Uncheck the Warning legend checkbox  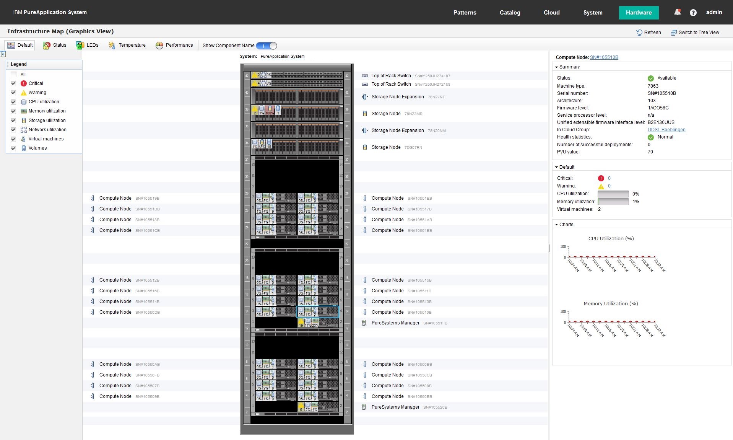pos(13,92)
